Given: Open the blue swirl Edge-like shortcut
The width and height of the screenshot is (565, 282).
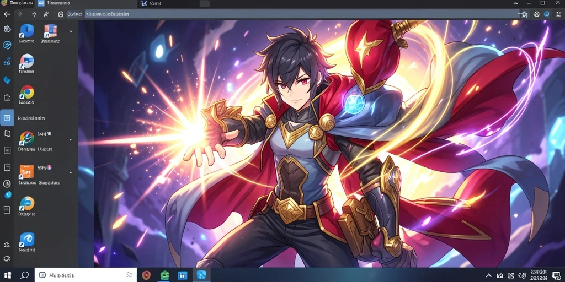Looking at the screenshot, I should click(x=26, y=240).
